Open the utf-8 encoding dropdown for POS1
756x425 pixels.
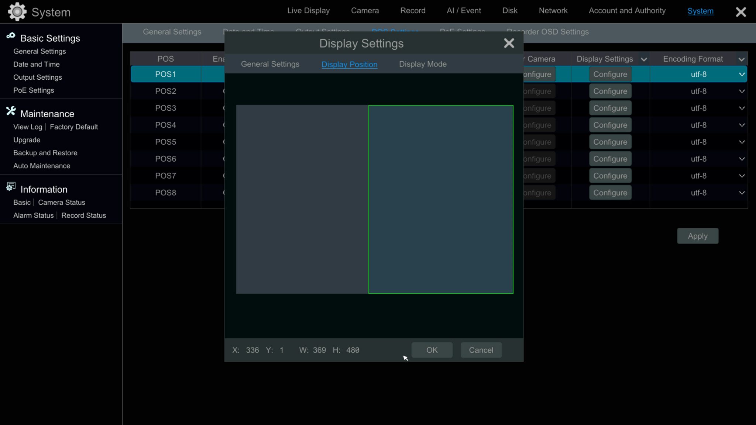tap(742, 74)
